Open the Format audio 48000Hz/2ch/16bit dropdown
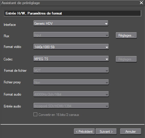This screenshot has height=138, width=145. click(x=71, y=94)
